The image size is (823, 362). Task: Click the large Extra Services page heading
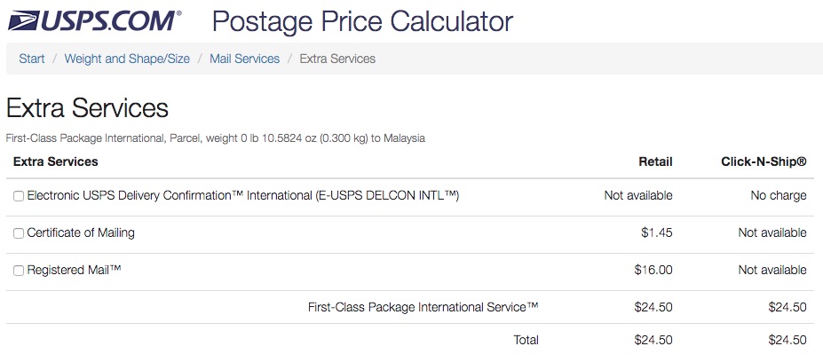point(87,108)
